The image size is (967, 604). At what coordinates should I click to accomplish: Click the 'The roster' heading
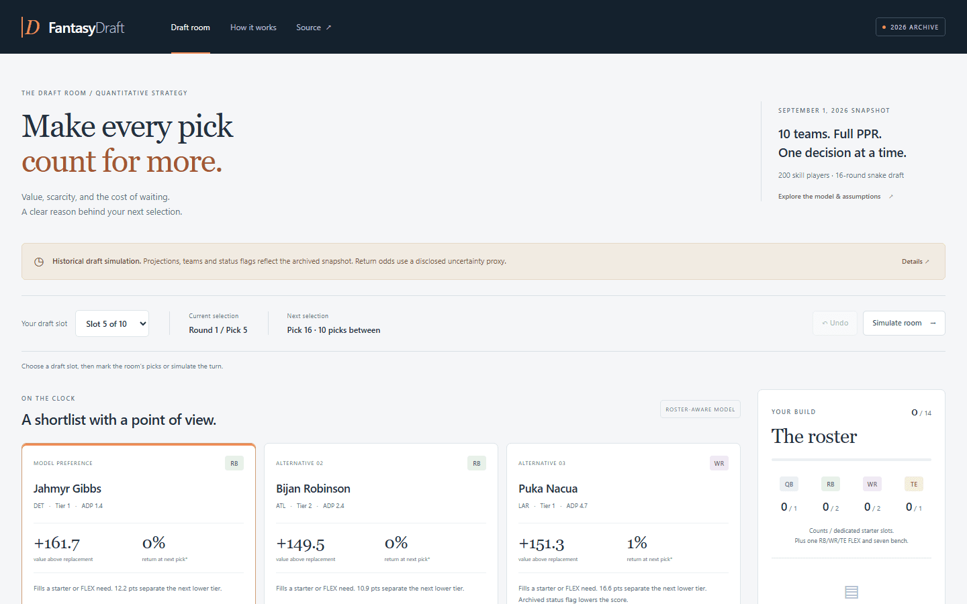tap(814, 436)
